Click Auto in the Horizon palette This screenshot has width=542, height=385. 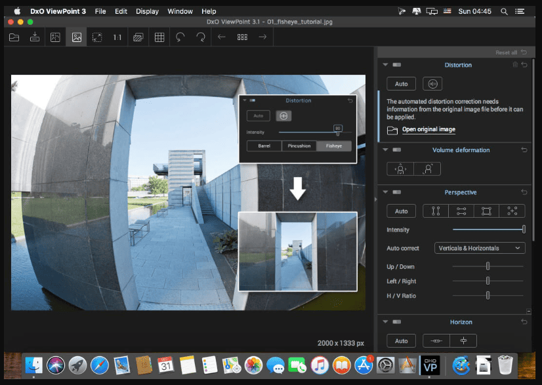point(402,341)
